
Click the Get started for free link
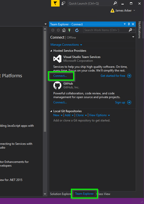[113, 76]
